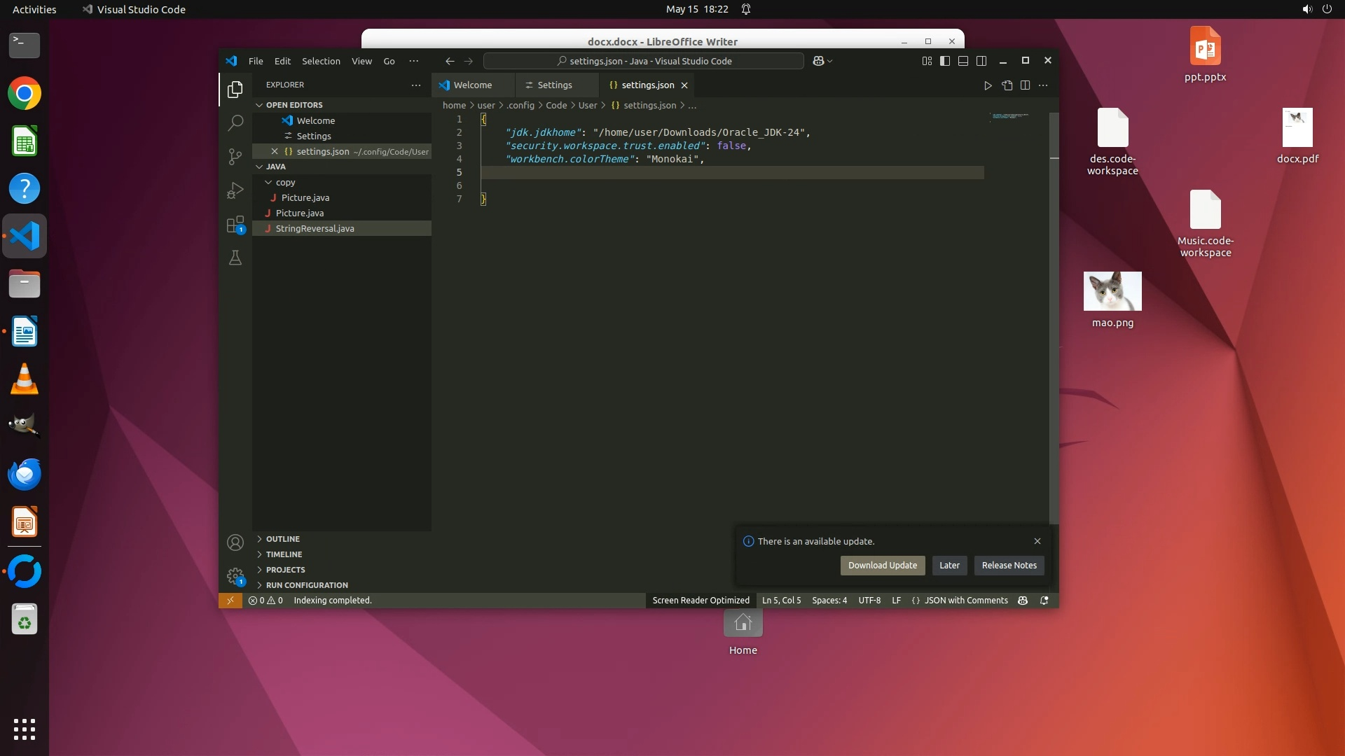Click the Download Update button
This screenshot has height=756, width=1345.
click(x=882, y=566)
